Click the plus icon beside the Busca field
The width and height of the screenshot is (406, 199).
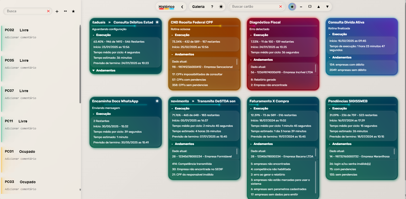coord(57,11)
